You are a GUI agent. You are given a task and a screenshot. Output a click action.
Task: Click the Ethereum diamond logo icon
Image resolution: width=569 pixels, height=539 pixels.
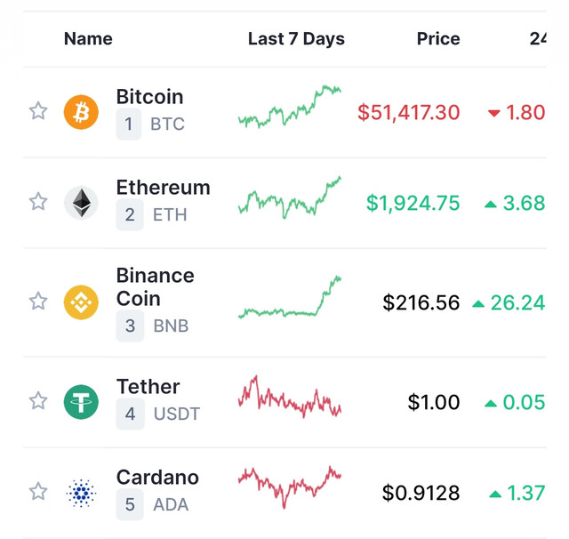click(81, 203)
